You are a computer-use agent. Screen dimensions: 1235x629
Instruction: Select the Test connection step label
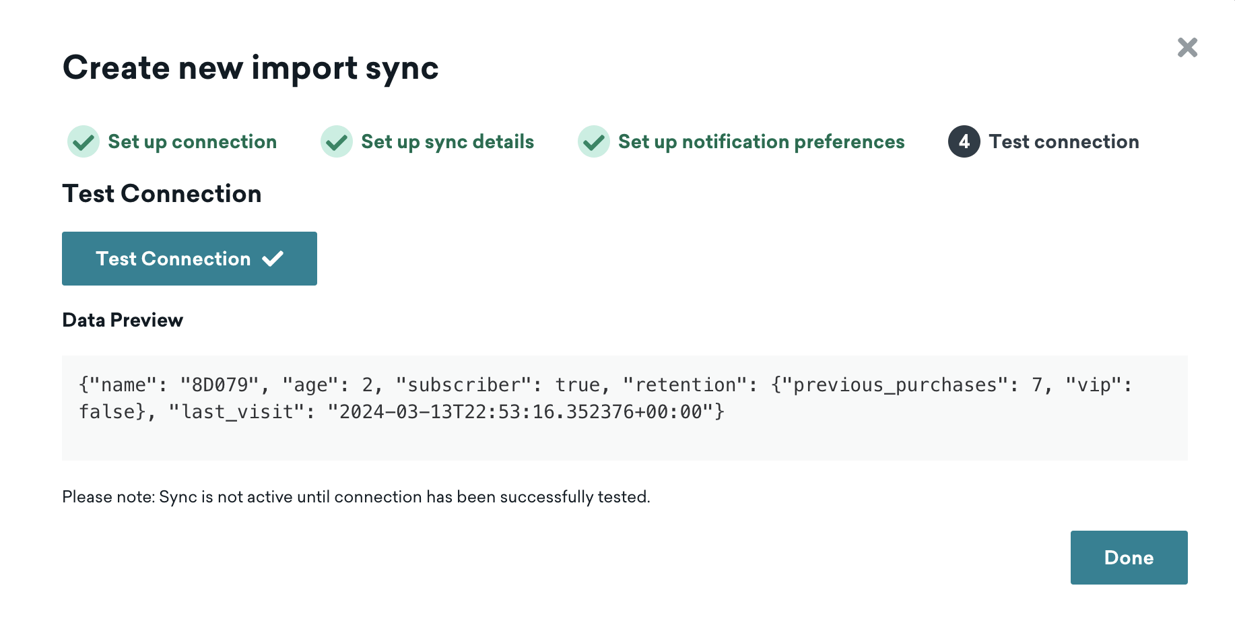click(1064, 142)
